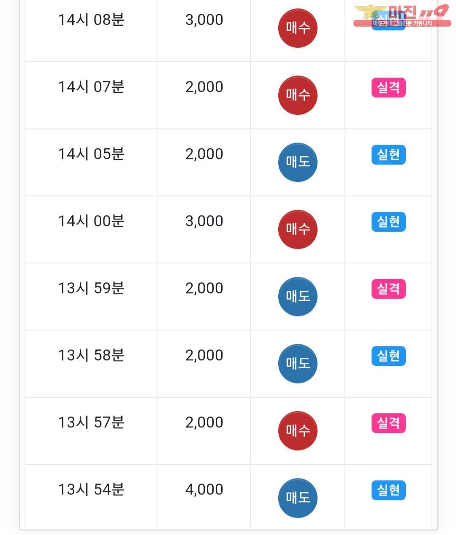Select the 13시 57분 time cell
This screenshot has height=535, width=456.
click(91, 422)
